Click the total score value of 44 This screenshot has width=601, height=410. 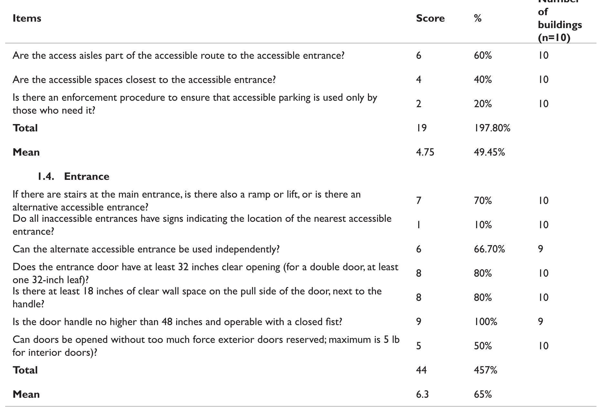pos(421,370)
